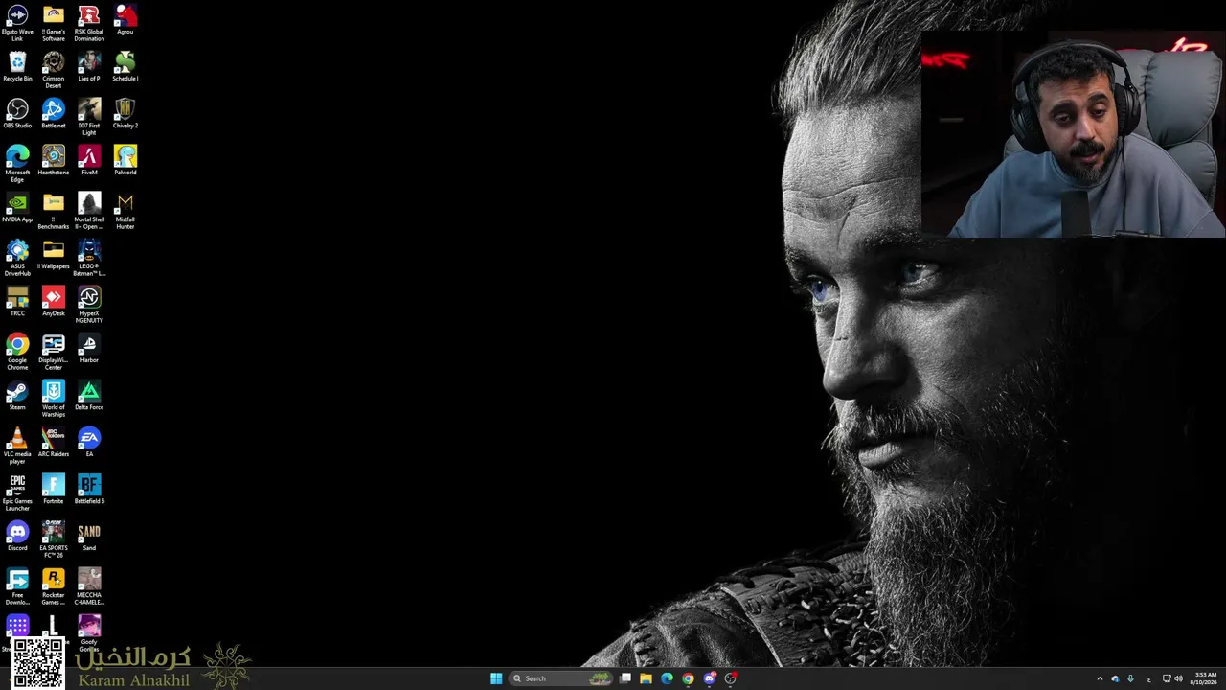Select the Delta Force game icon
Viewport: 1226px width, 690px height.
coord(89,396)
